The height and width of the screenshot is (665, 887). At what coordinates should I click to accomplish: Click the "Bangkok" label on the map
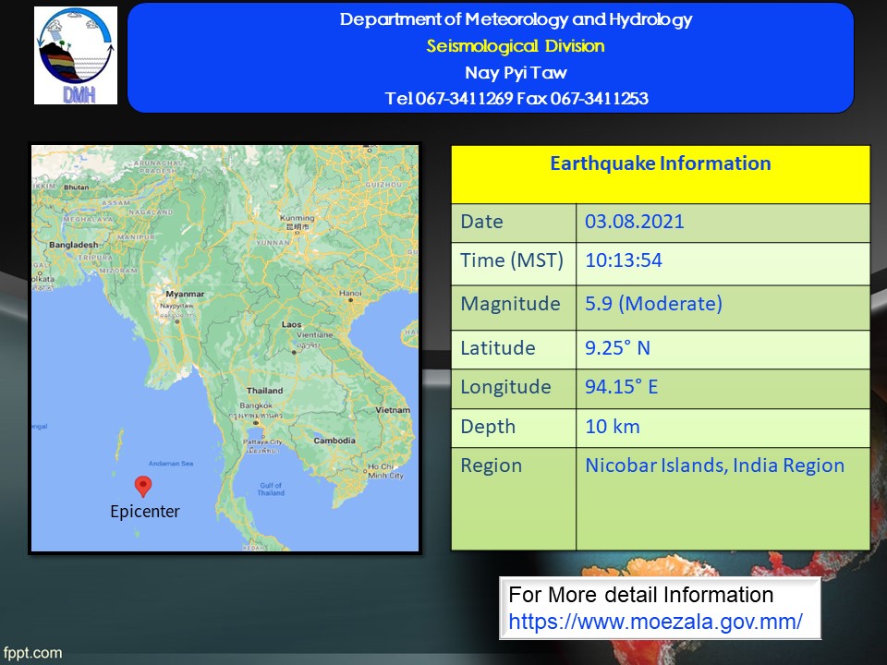pyautogui.click(x=256, y=405)
